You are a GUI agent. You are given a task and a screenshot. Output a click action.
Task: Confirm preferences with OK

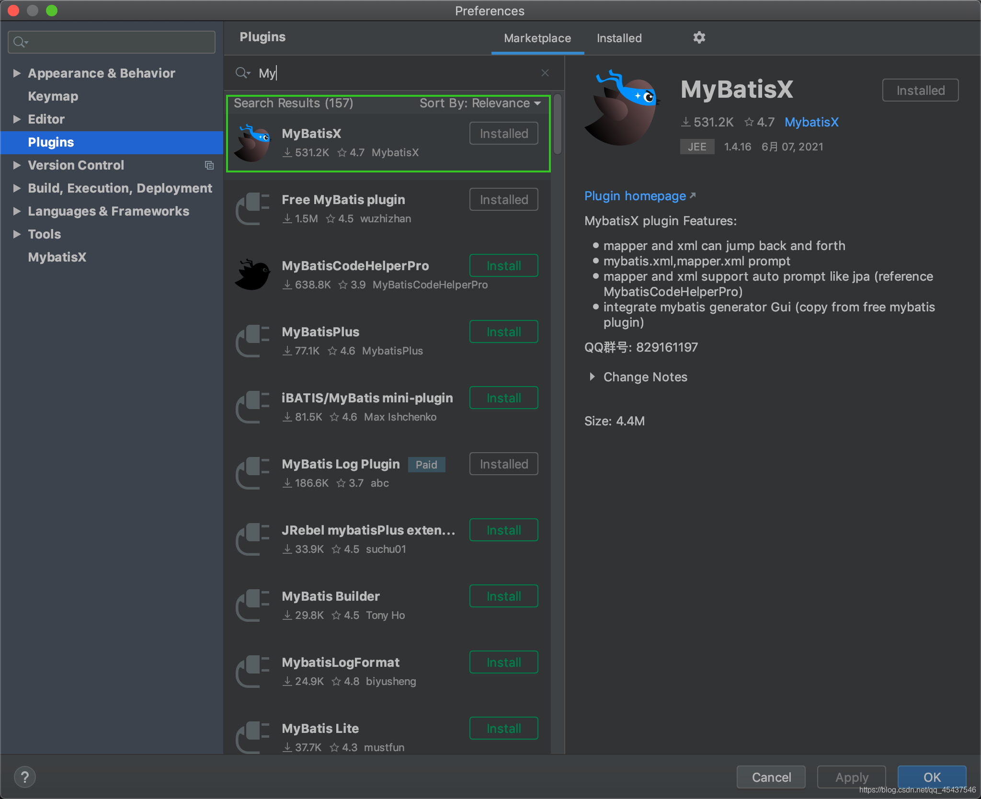tap(932, 777)
